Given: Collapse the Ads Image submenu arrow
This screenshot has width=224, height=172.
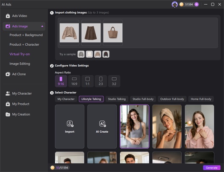Looking at the screenshot, I should (42, 26).
